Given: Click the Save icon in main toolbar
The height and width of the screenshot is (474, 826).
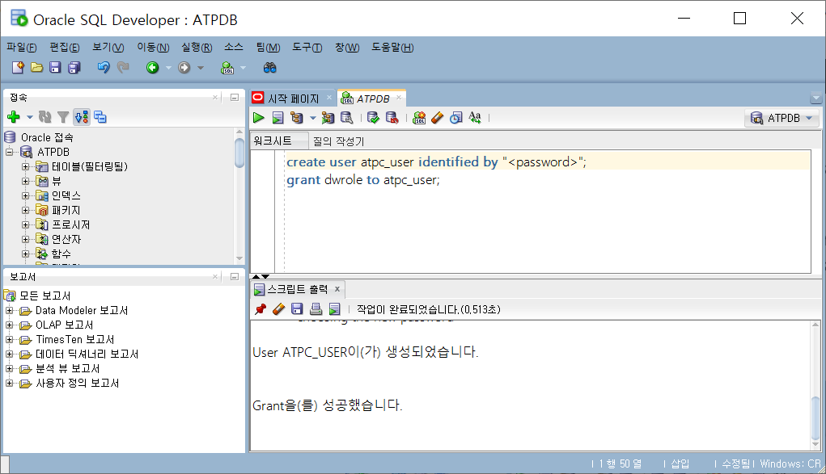Looking at the screenshot, I should (55, 67).
